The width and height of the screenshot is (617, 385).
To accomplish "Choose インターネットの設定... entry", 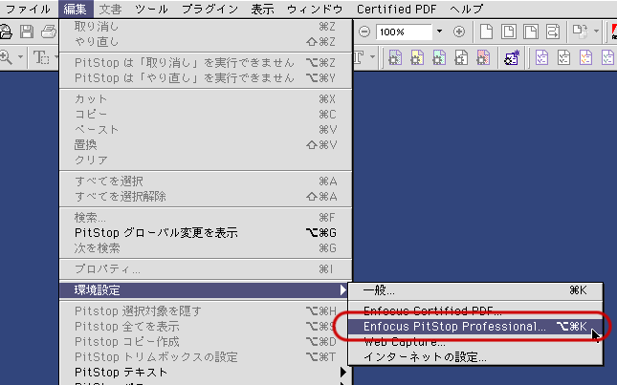I will (x=475, y=357).
